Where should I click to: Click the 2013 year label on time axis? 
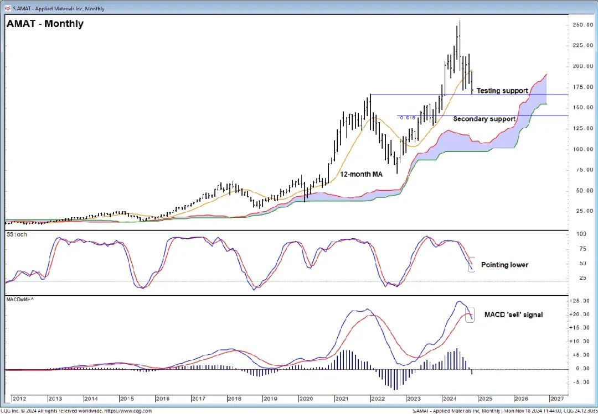point(55,399)
